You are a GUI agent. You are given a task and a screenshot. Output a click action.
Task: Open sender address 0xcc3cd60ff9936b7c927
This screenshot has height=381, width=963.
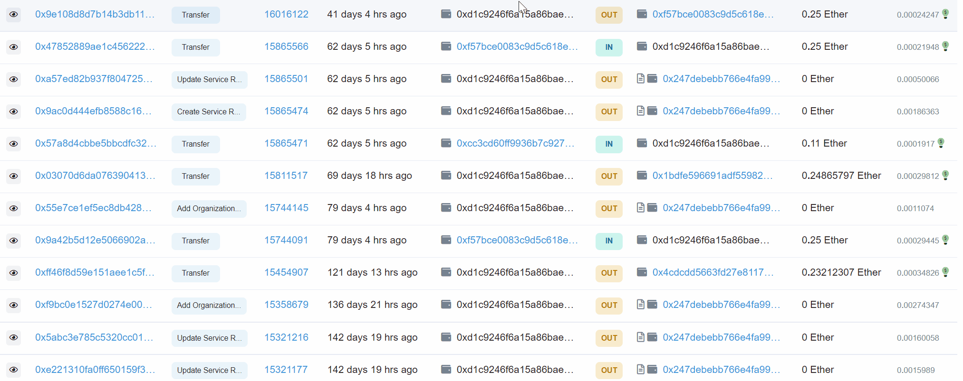(x=515, y=143)
